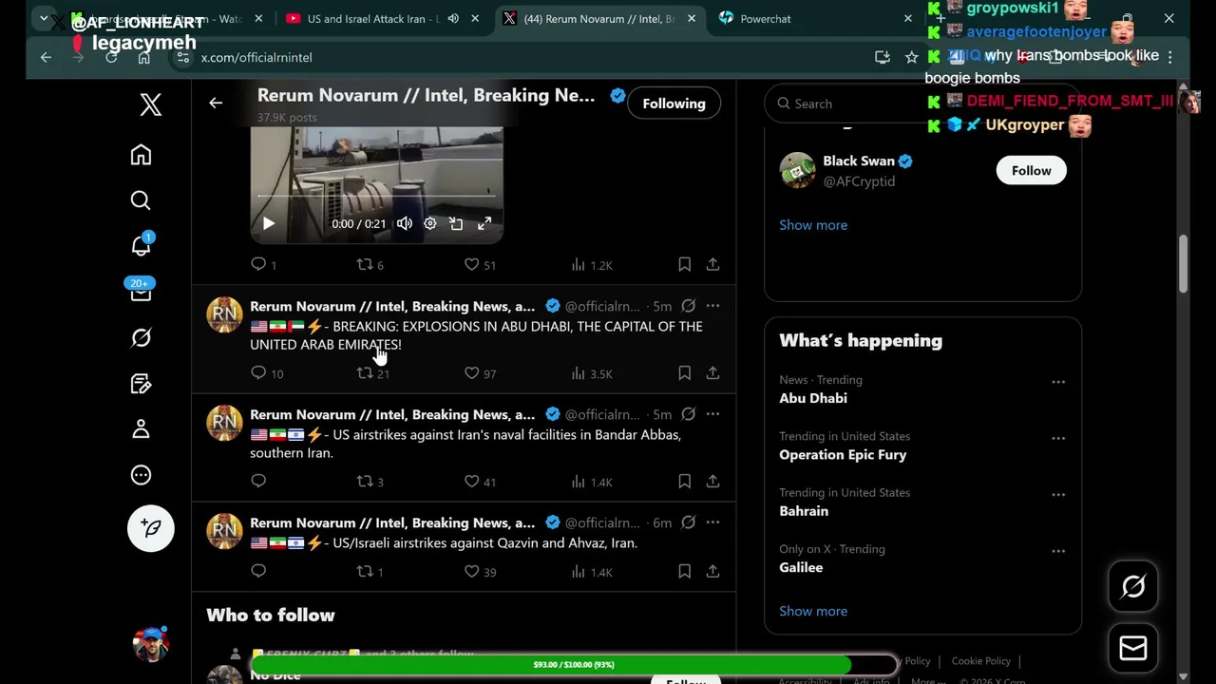This screenshot has width=1216, height=684.
Task: Open floating Grok button at bottom right
Action: pos(1133,587)
